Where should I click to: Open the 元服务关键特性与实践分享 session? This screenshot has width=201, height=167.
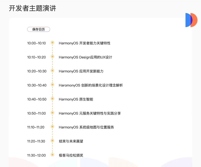(90, 113)
